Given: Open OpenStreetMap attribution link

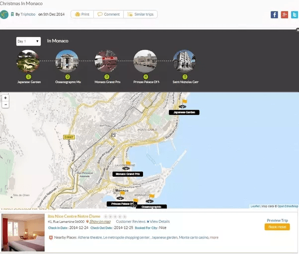Looking at the screenshot, I should (288, 206).
